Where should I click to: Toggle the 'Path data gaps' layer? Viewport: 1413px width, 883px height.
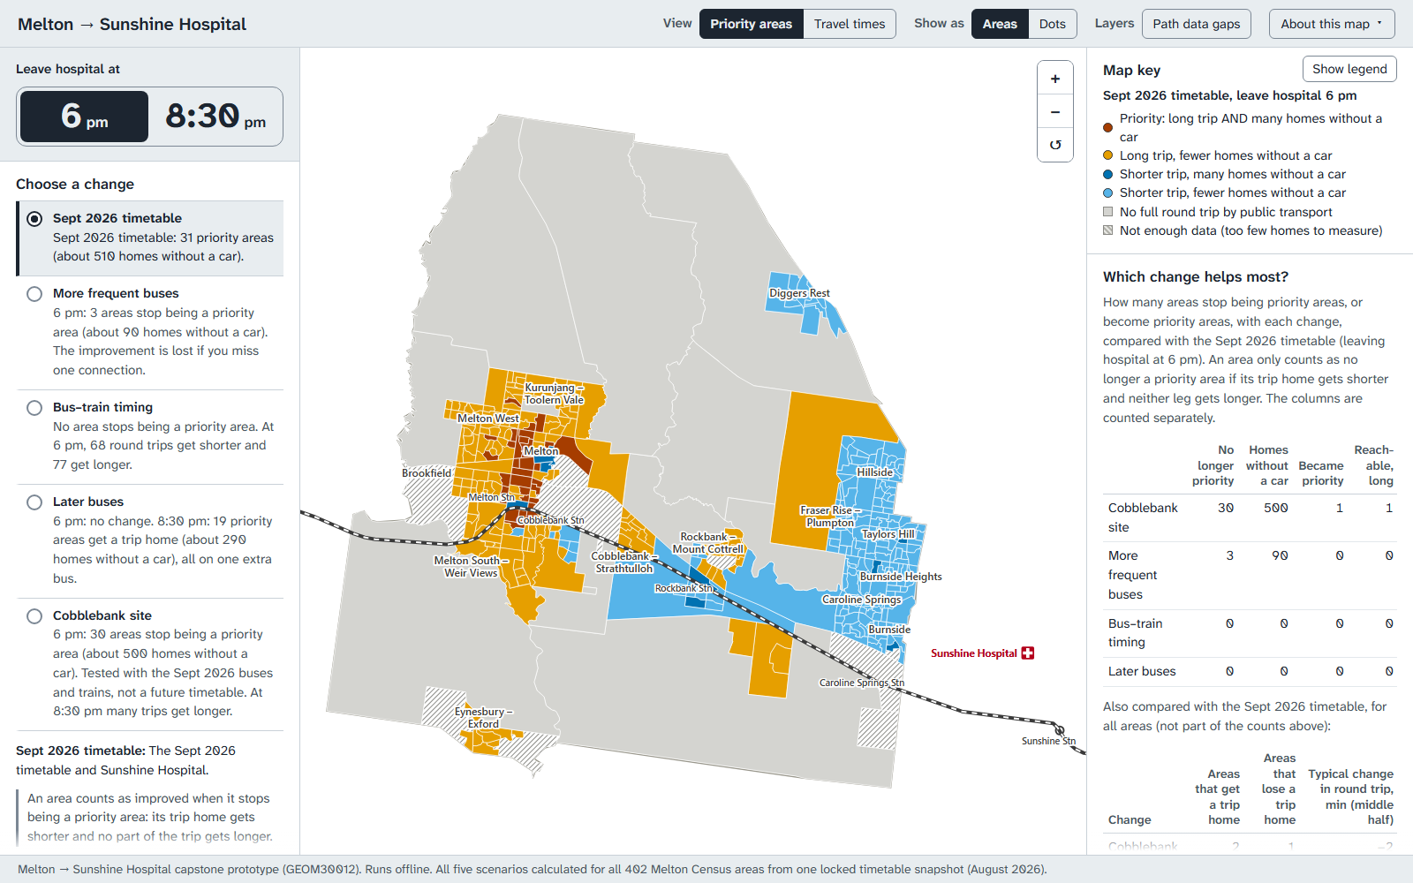tap(1197, 24)
